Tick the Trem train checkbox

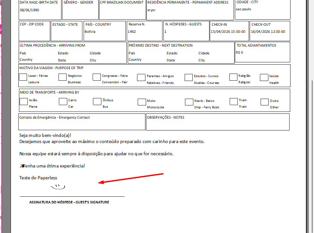[234, 102]
